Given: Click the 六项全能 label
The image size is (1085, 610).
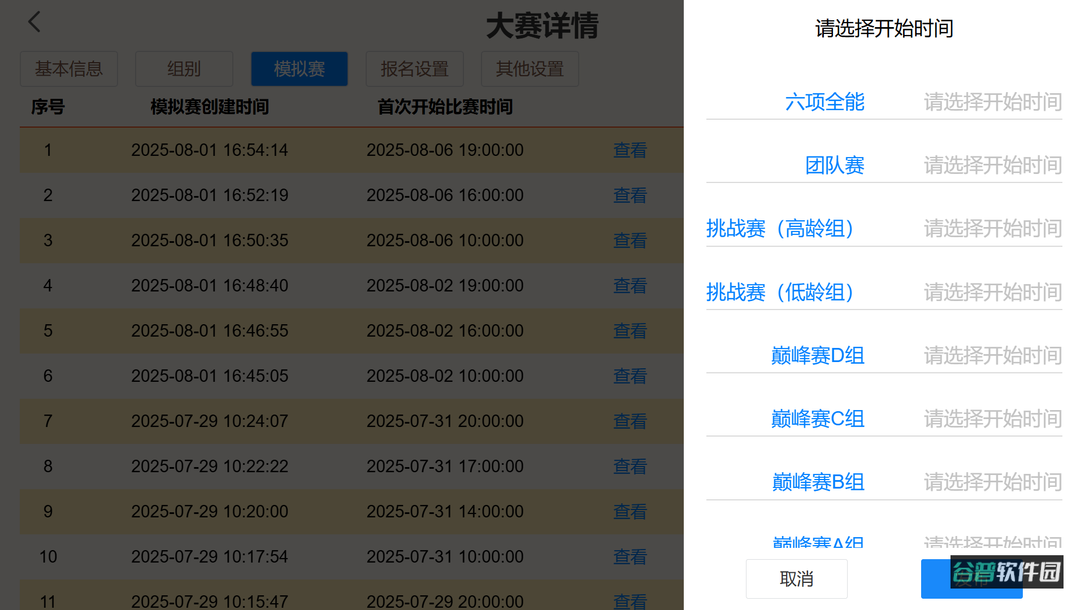Looking at the screenshot, I should 824,102.
